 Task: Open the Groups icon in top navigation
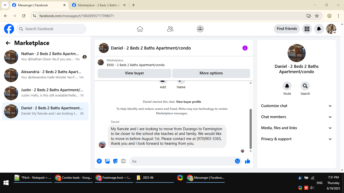click(200, 29)
